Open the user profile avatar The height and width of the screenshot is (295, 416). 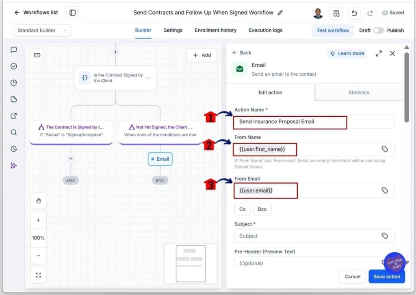(318, 13)
